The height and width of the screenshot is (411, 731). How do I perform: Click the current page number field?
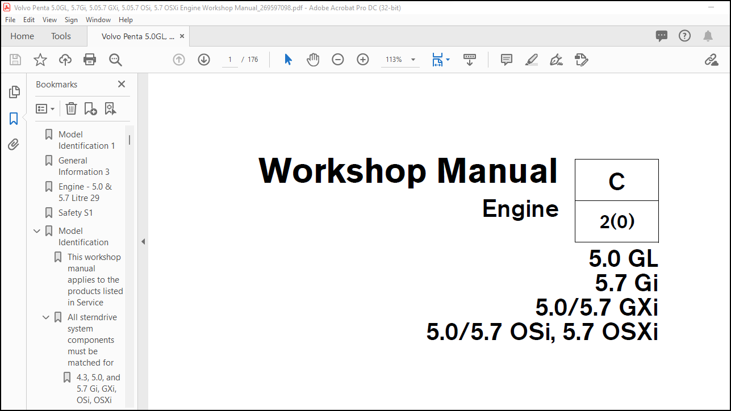(230, 60)
